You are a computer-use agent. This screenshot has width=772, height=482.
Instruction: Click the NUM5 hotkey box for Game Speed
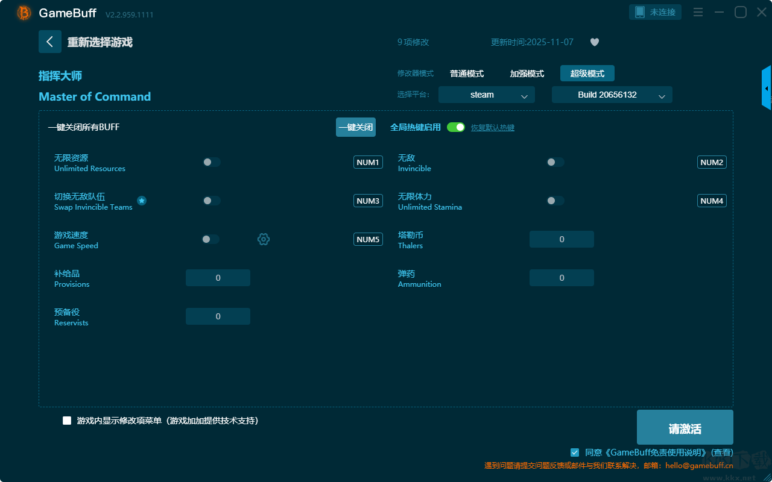pos(368,239)
